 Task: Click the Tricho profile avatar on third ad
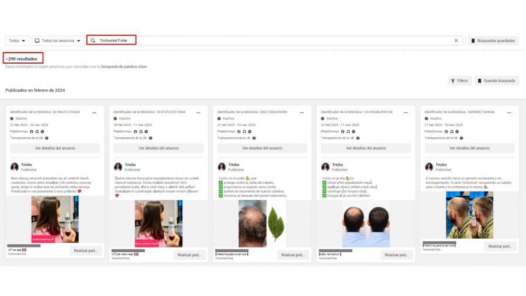(222, 167)
